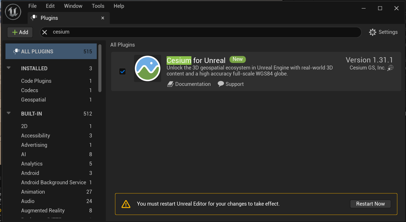Open Settings via the gear icon
Screen dimensions: 406x222
(x=373, y=32)
